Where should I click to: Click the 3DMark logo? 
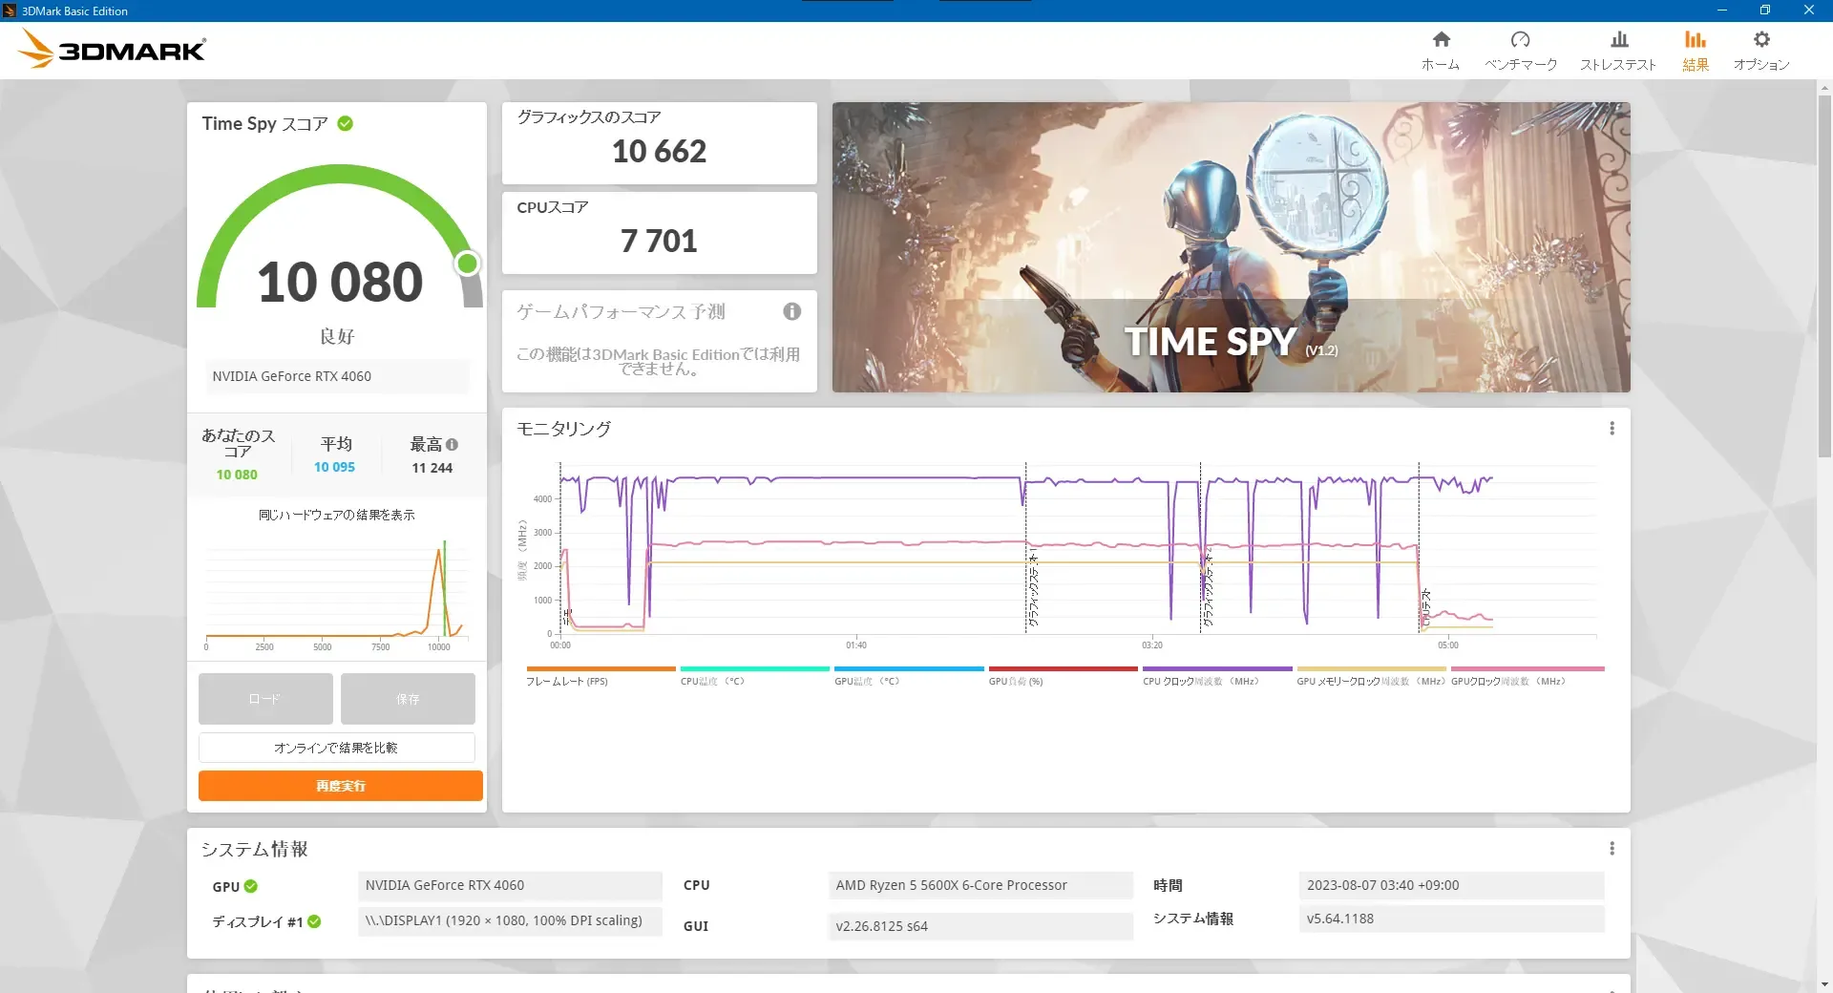(x=113, y=49)
